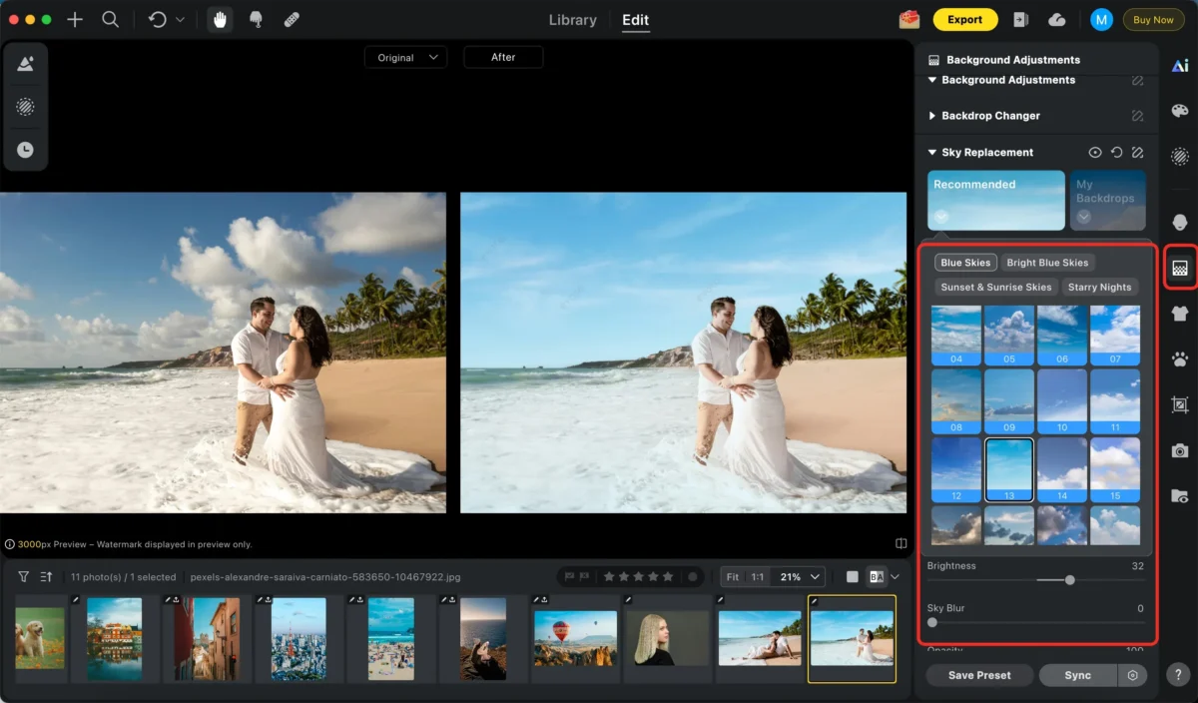Click the Save Preset button

coord(978,675)
